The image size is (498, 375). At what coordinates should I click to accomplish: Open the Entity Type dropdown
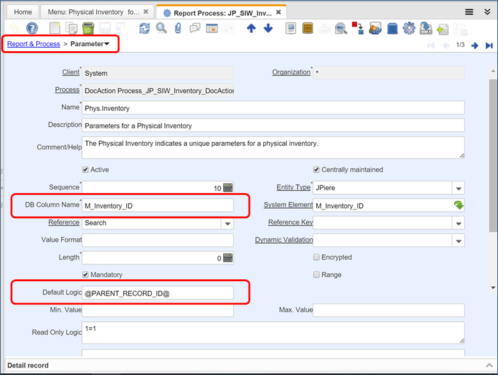(459, 188)
